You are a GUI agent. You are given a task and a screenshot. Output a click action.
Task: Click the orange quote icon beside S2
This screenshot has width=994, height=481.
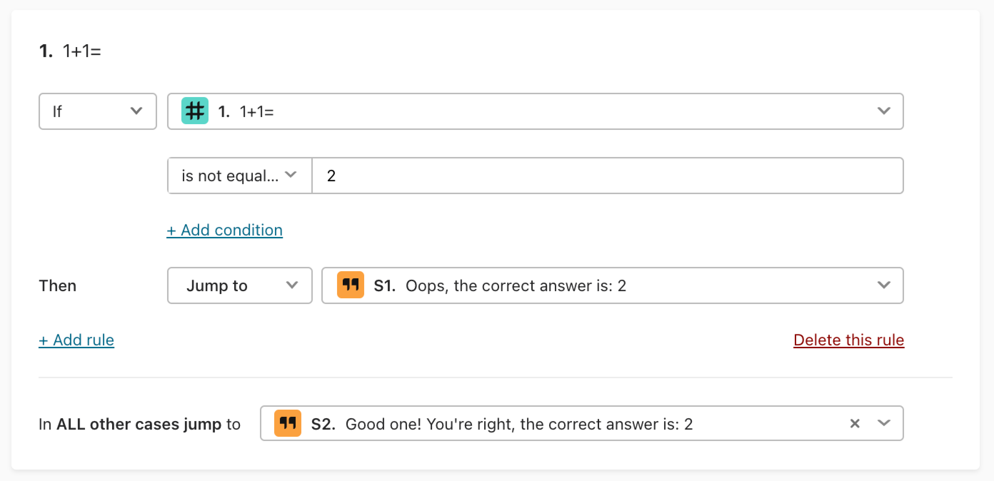[x=287, y=423]
